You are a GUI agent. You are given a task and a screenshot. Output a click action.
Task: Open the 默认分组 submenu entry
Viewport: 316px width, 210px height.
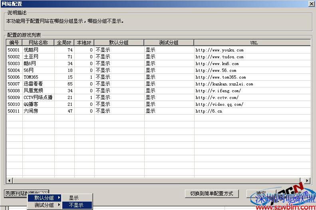point(44,198)
